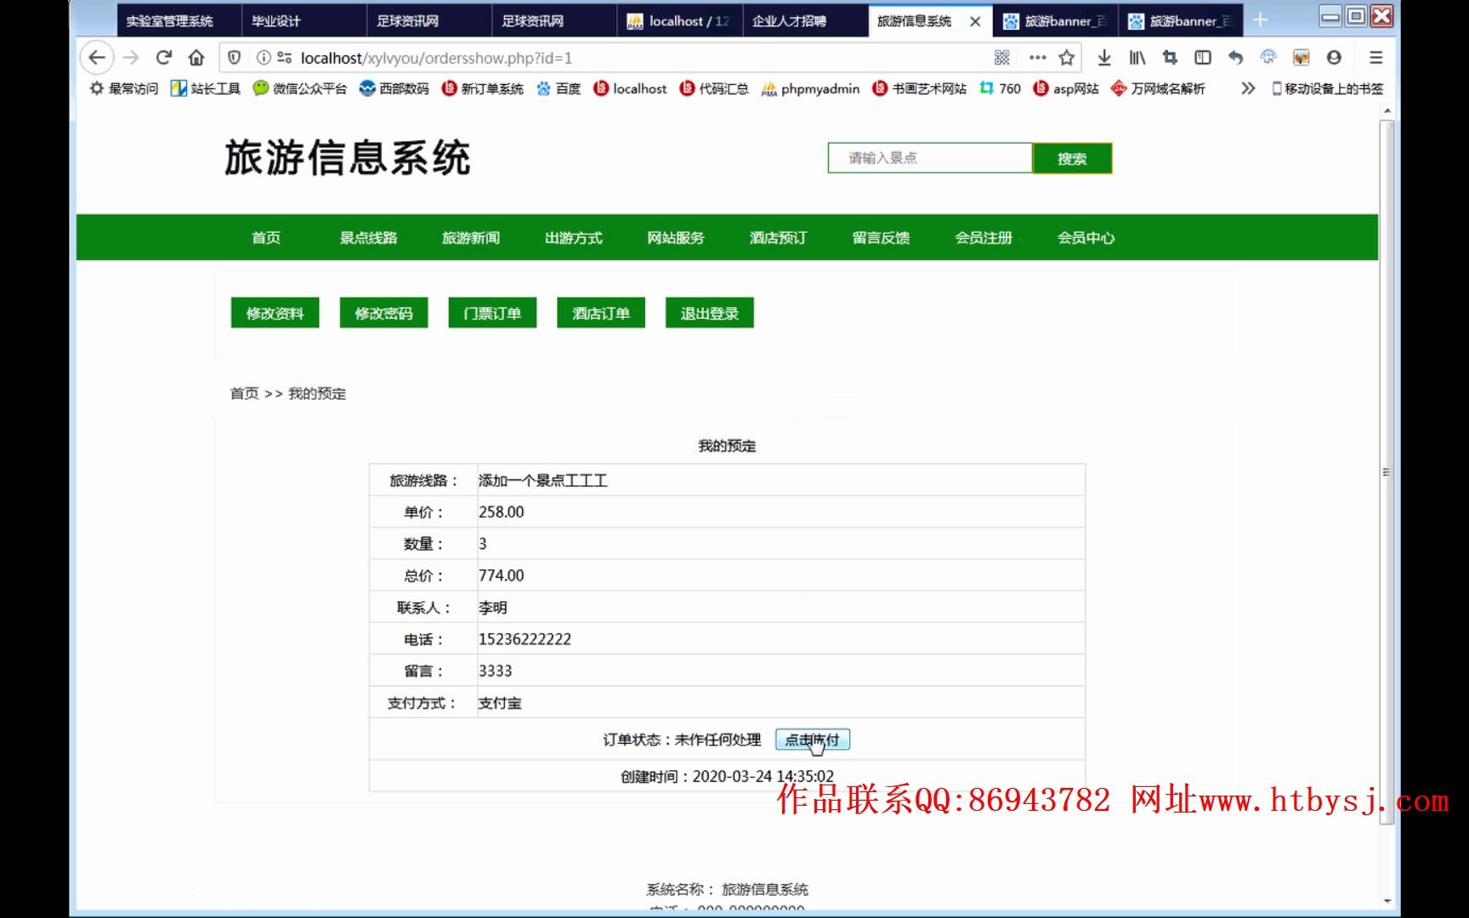Open the 代码汇总 bookmark

[x=714, y=88]
